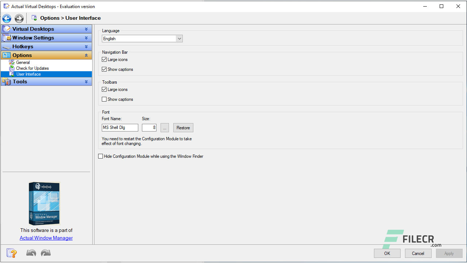Image resolution: width=467 pixels, height=263 pixels.
Task: Select Check for Updates under Options
Action: click(x=32, y=68)
